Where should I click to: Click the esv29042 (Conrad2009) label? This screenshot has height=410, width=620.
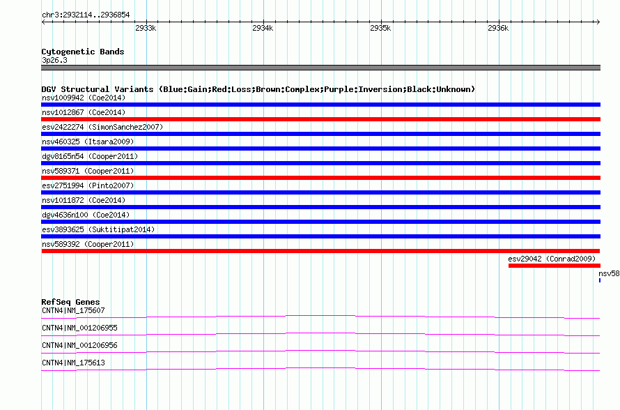552,259
